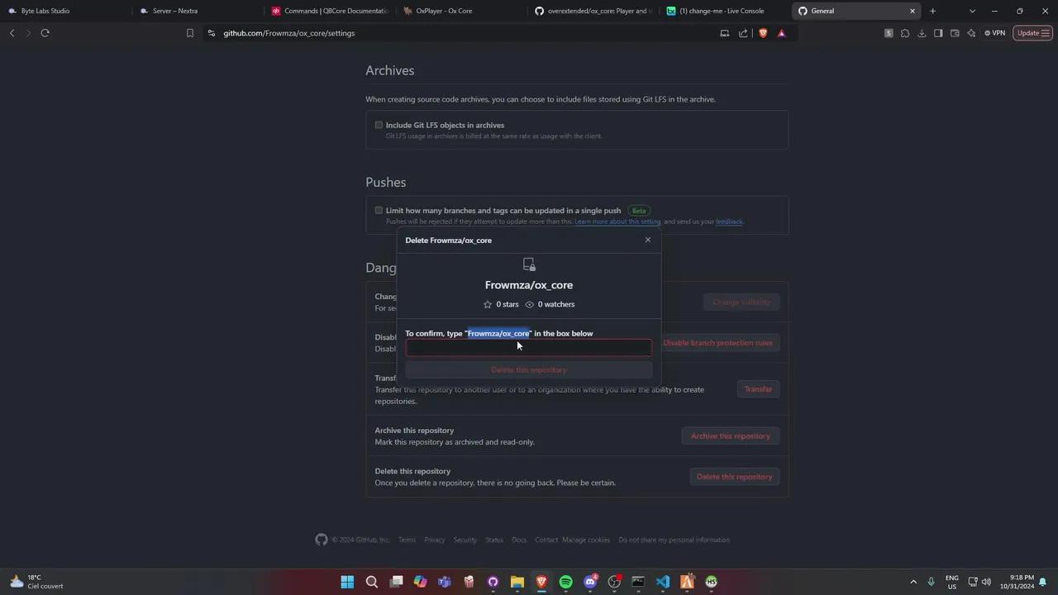Screen dimensions: 1058x595
Task: View site information icon in address bar
Action: (x=212, y=33)
